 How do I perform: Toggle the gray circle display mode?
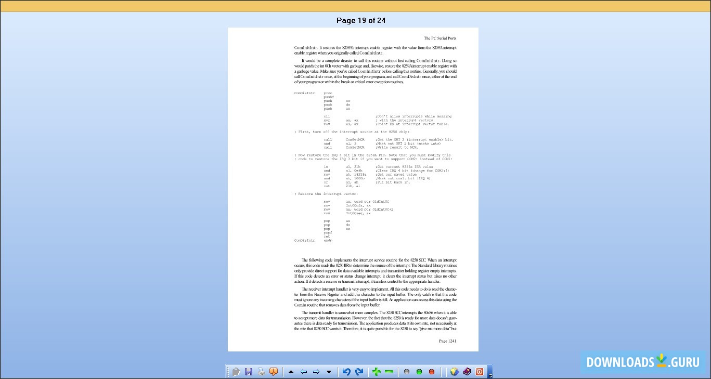[x=406, y=371]
